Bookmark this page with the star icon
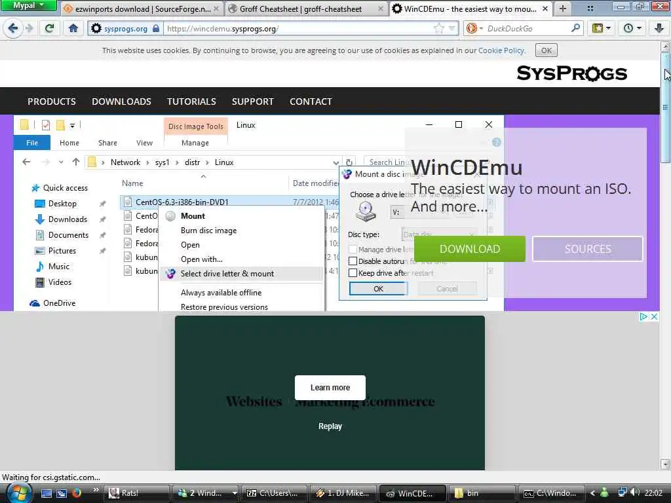The height and width of the screenshot is (503, 671). click(438, 29)
